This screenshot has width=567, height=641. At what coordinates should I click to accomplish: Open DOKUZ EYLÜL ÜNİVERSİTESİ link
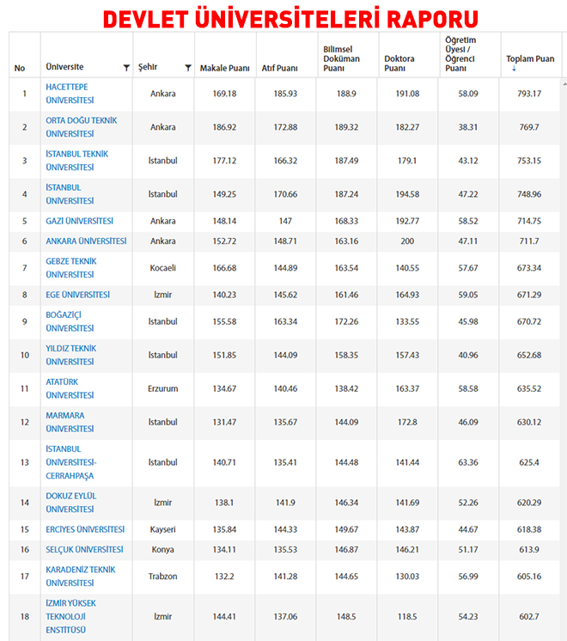pyautogui.click(x=71, y=503)
